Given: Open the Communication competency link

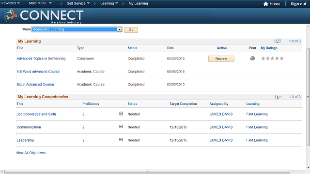Looking at the screenshot, I should point(29,127).
